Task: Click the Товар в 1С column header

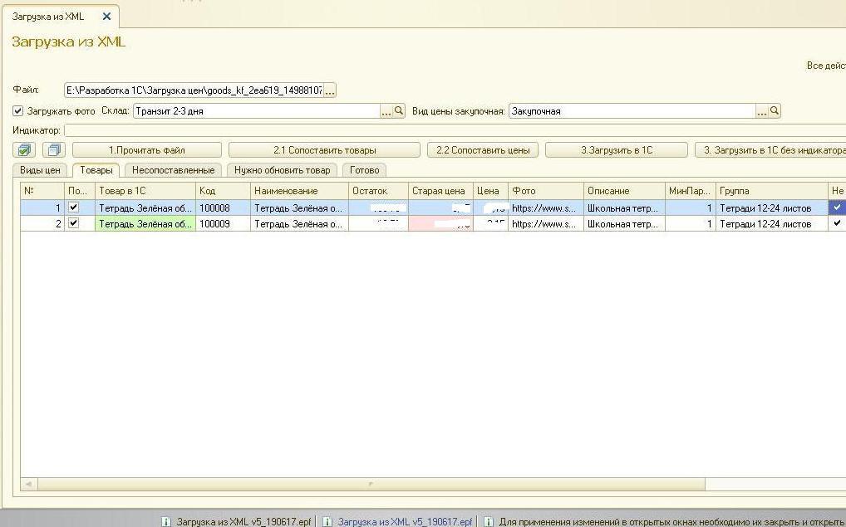Action: 145,191
